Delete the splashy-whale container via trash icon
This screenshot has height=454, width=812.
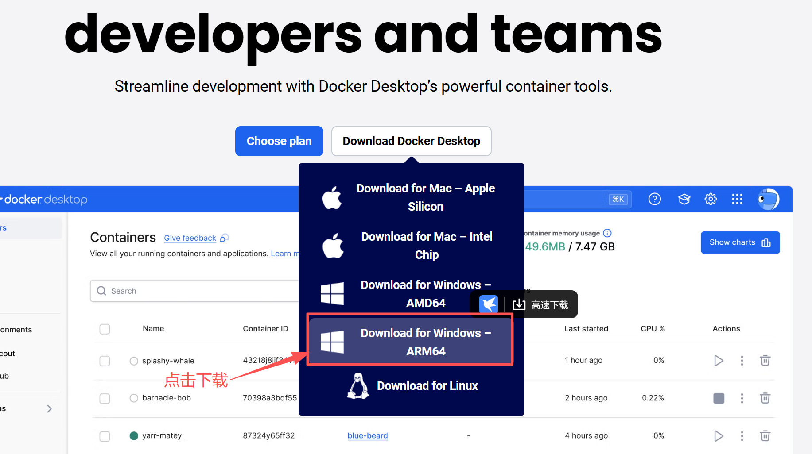765,361
